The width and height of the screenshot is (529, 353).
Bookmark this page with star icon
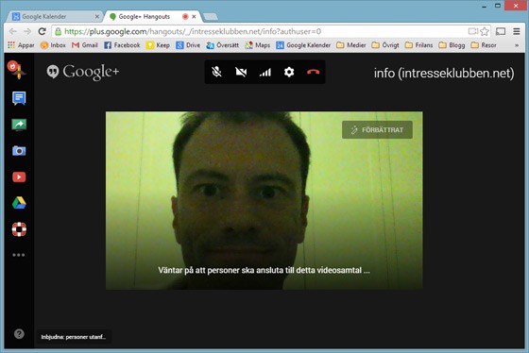click(x=485, y=31)
